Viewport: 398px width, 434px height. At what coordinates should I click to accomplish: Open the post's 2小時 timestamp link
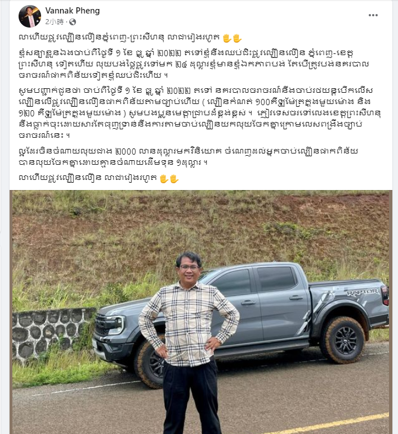tap(55, 21)
